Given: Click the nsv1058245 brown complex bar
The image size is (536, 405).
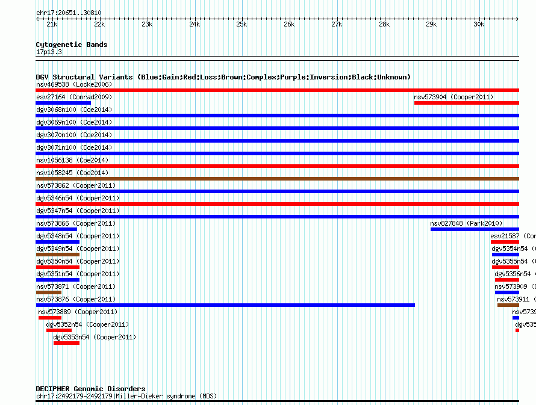Looking at the screenshot, I should tap(277, 179).
